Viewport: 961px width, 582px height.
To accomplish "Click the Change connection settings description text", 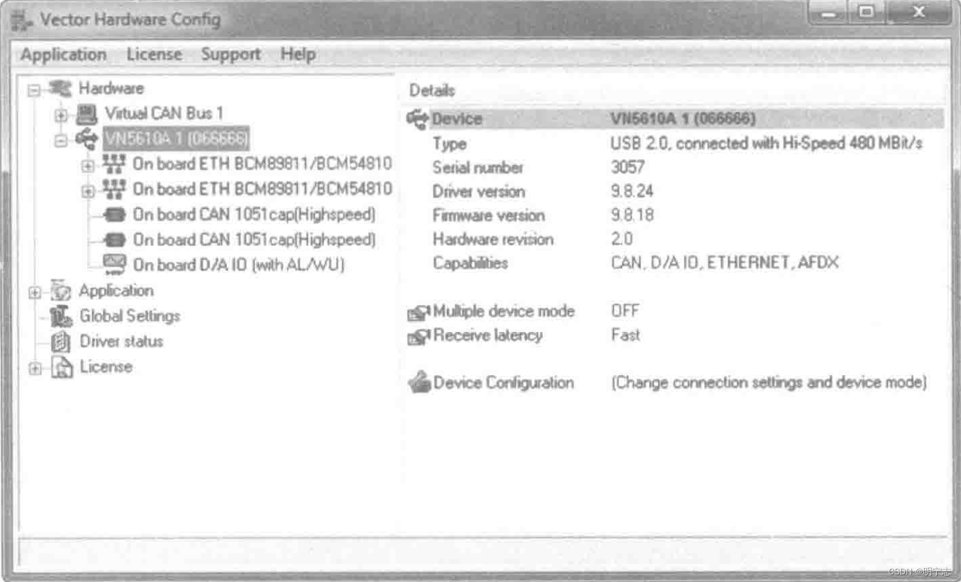I will [769, 383].
